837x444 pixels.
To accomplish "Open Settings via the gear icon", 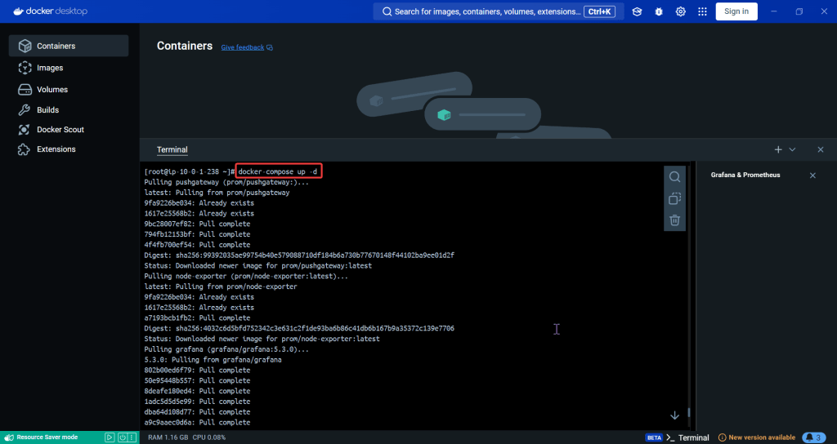I will pyautogui.click(x=680, y=11).
